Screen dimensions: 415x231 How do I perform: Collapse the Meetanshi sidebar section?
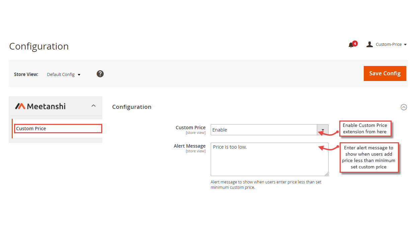click(93, 106)
